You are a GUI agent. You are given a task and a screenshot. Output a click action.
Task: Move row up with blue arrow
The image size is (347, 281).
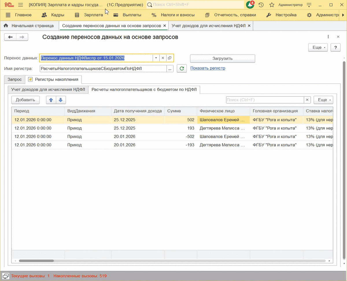tap(51, 100)
